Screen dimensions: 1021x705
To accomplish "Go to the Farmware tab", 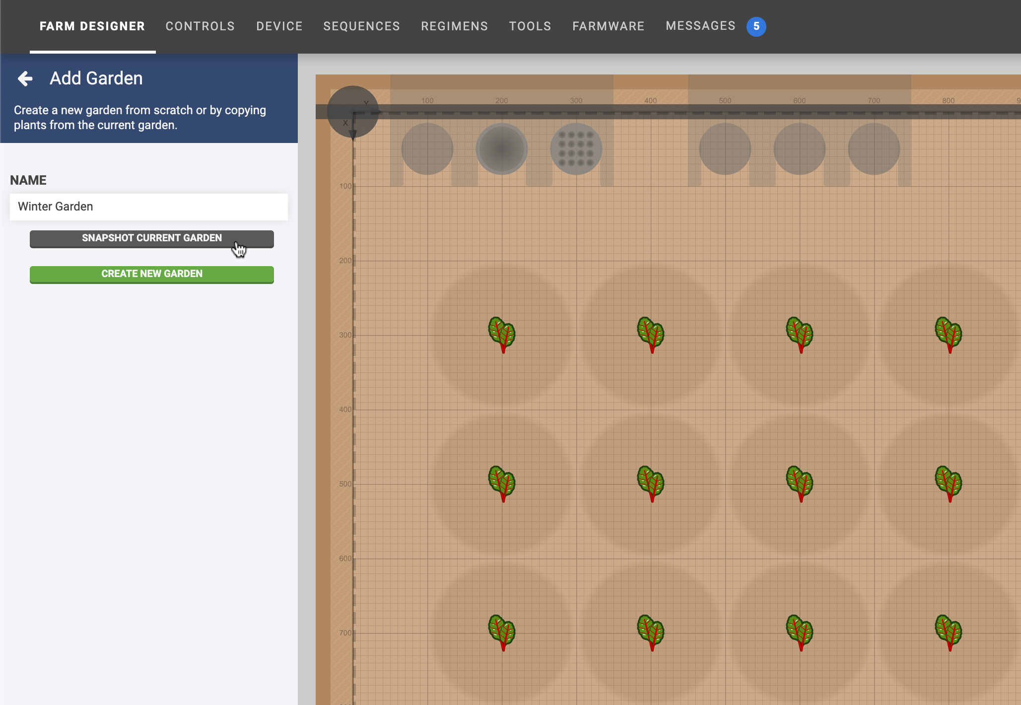I will (608, 26).
